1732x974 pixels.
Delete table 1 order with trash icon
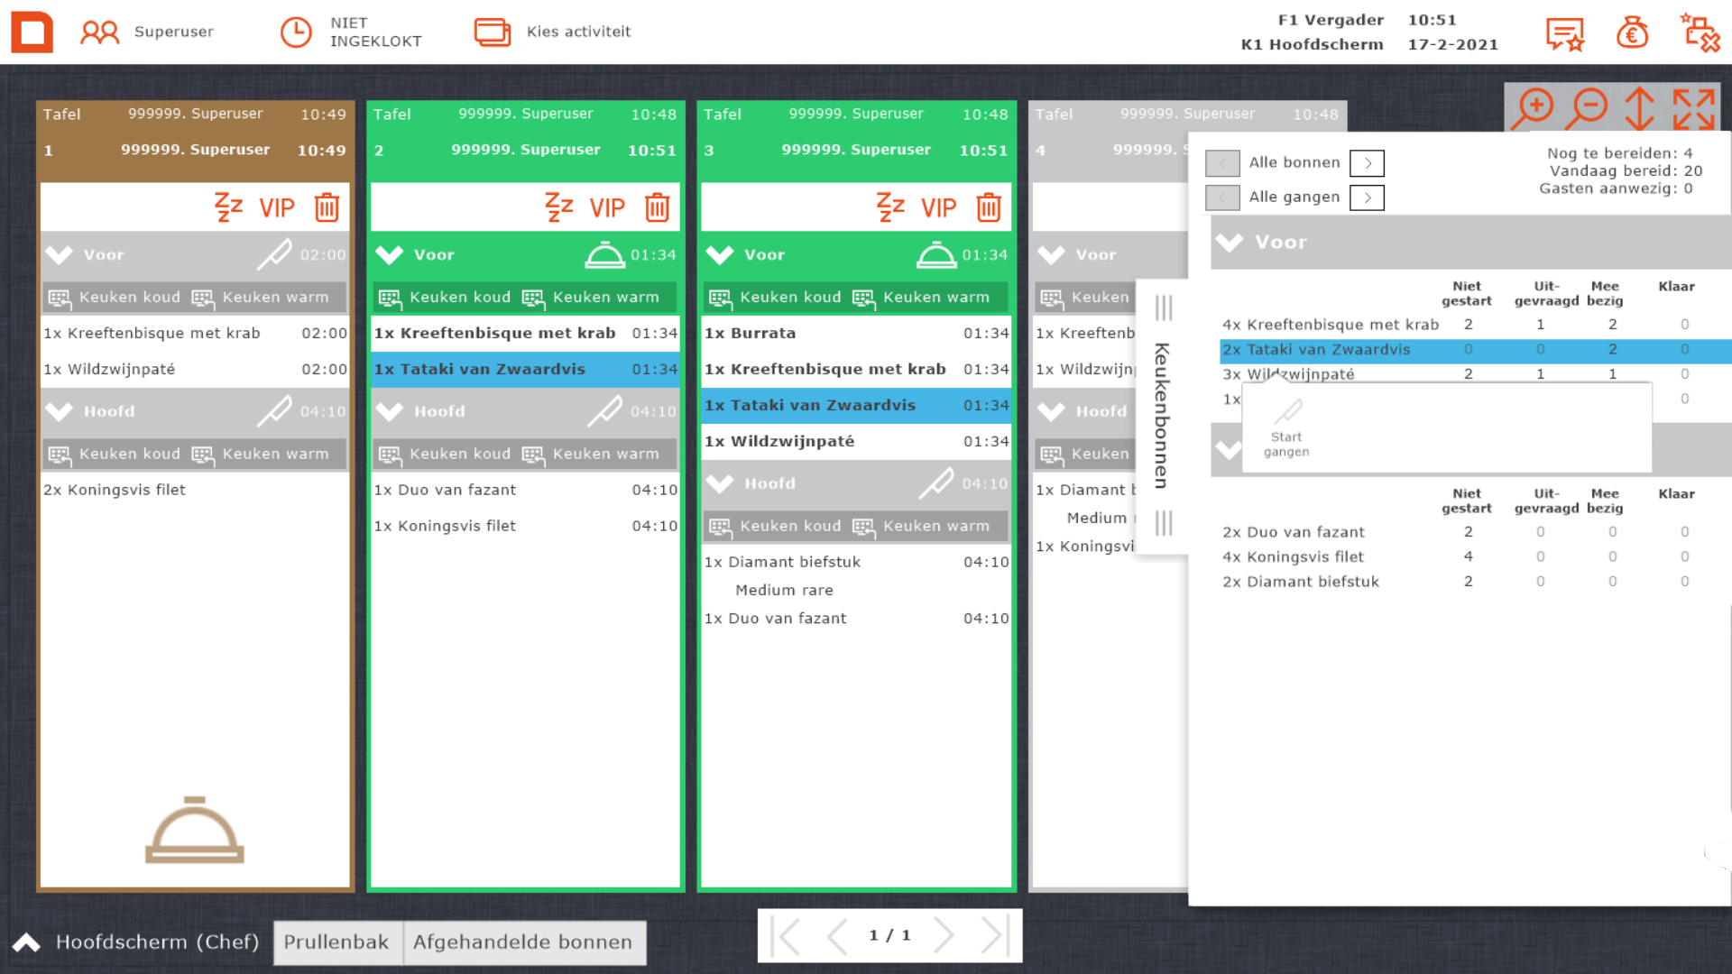coord(327,207)
